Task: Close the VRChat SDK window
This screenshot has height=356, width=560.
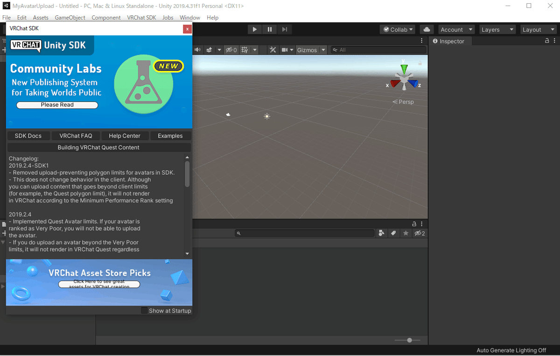Action: tap(187, 29)
